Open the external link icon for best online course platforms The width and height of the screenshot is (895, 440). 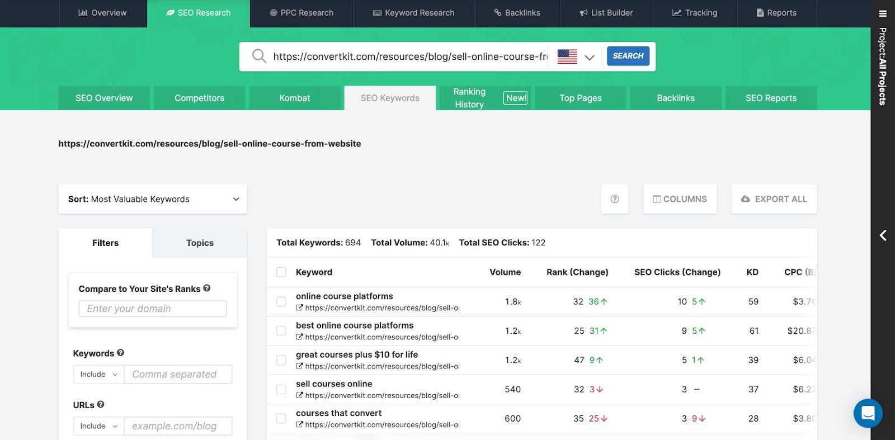[x=299, y=337]
